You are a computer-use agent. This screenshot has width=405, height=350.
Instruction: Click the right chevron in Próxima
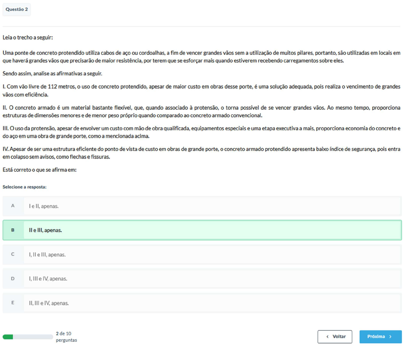click(390, 337)
